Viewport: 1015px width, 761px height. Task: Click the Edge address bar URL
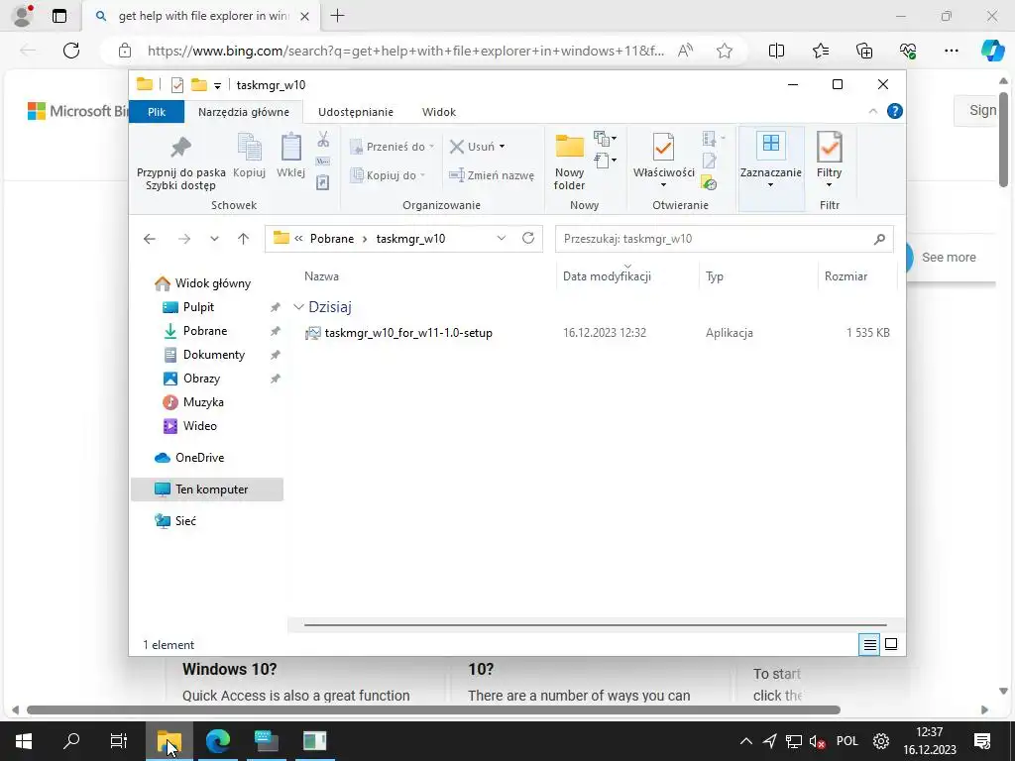pyautogui.click(x=405, y=51)
